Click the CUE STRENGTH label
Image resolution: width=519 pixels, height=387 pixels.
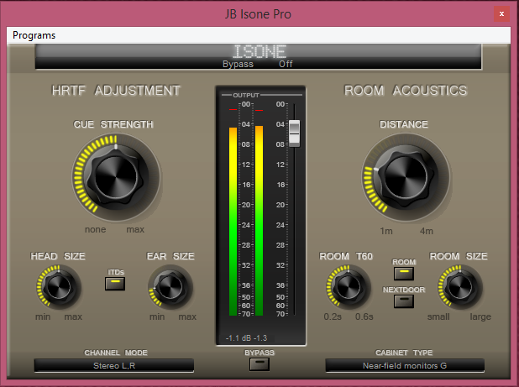point(113,124)
